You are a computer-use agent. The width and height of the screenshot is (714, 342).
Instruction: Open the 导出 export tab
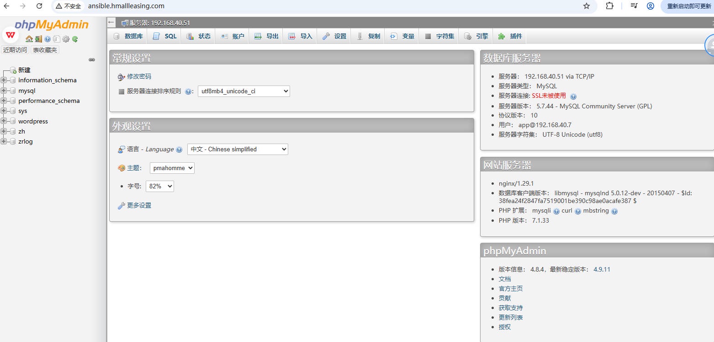tap(267, 36)
